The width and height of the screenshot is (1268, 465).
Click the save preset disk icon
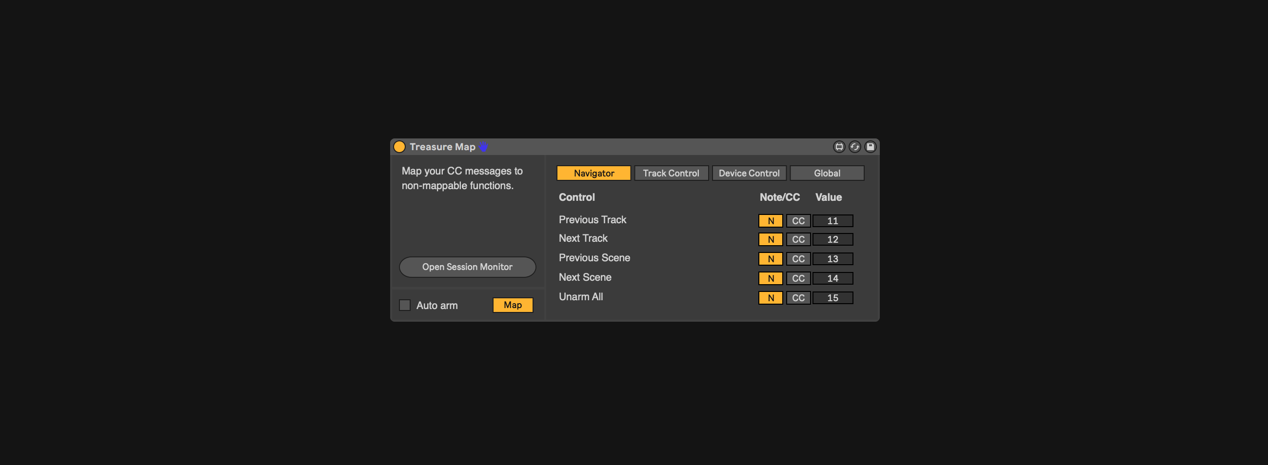(x=870, y=147)
